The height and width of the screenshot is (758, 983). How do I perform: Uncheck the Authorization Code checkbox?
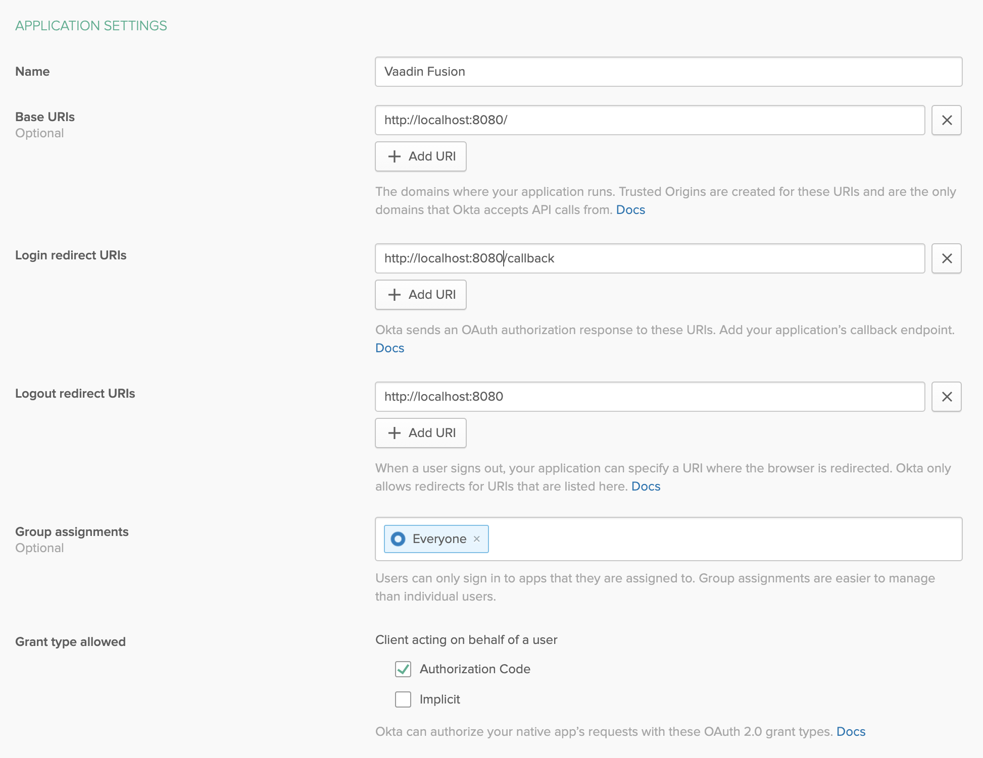[403, 669]
